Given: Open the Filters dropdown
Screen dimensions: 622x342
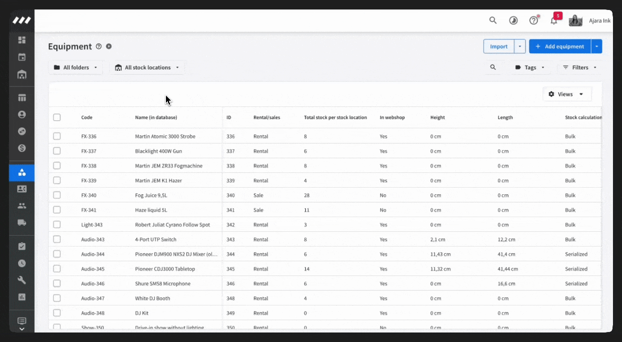Looking at the screenshot, I should [x=580, y=67].
